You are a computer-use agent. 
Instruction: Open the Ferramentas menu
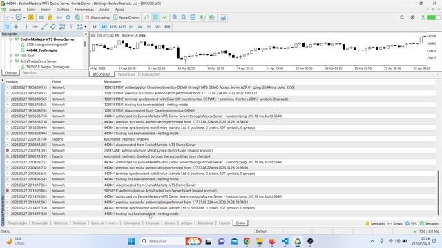click(x=84, y=10)
